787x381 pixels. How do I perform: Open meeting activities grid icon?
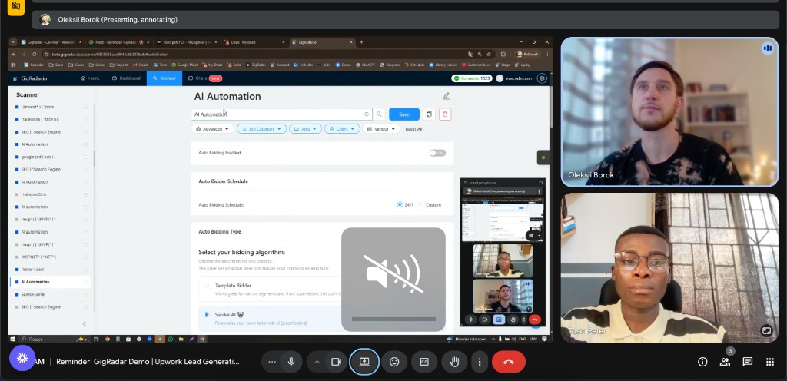click(x=770, y=362)
